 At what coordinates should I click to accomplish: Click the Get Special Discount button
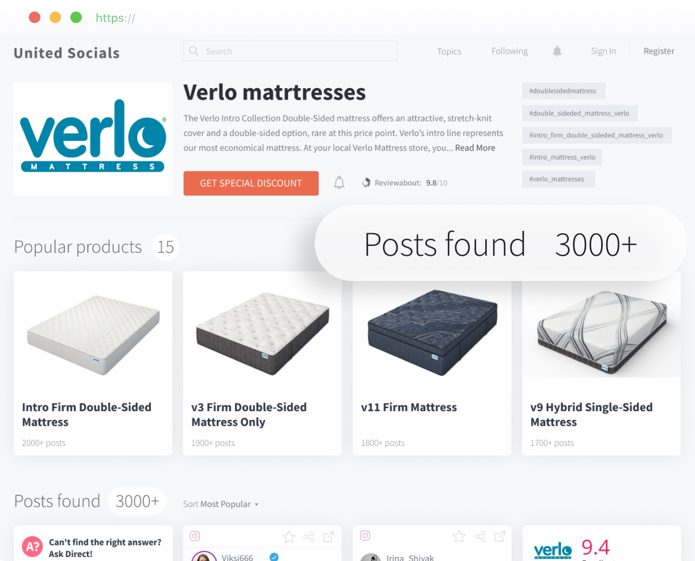[x=251, y=183]
